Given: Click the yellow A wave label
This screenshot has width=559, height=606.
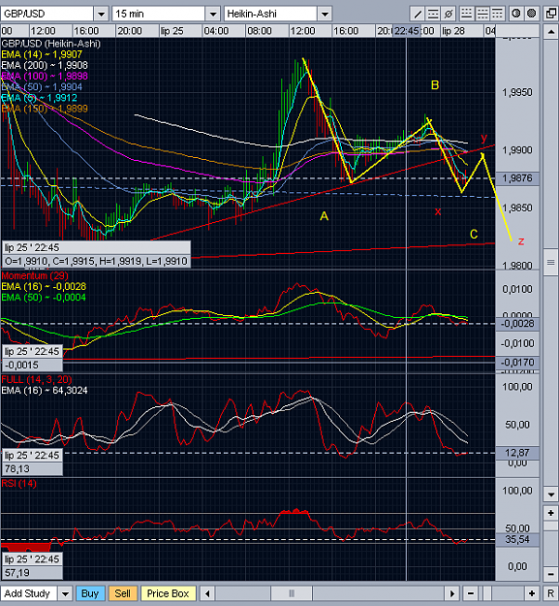Looking at the screenshot, I should [324, 216].
